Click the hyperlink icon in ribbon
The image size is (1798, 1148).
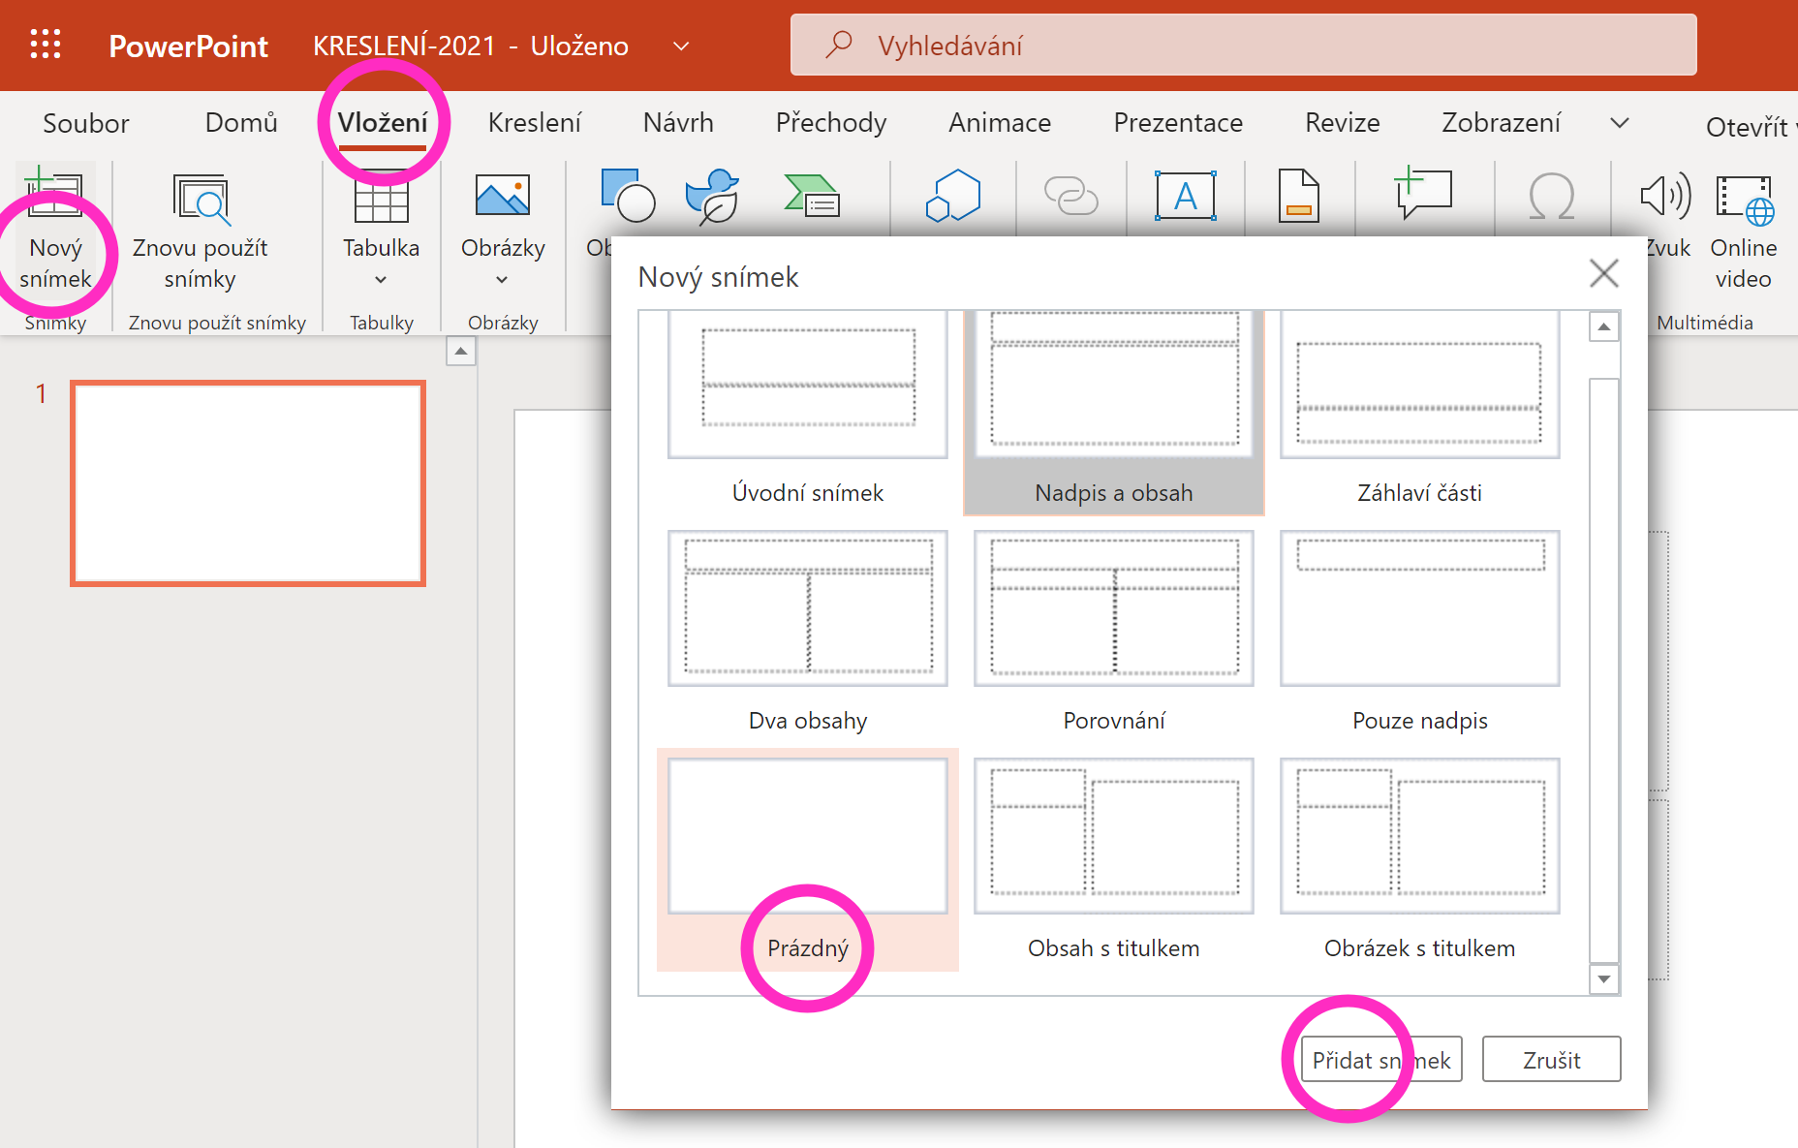point(1070,196)
